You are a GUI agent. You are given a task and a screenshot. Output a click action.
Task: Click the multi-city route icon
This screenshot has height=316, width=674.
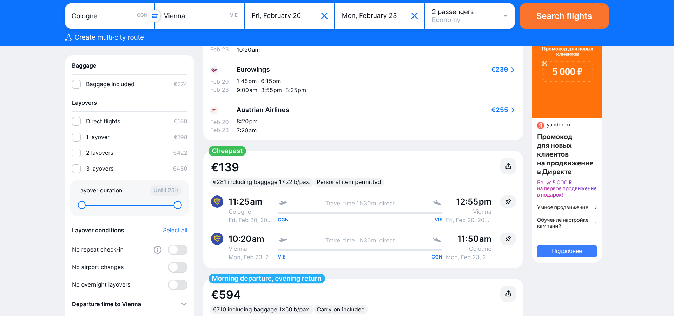69,38
